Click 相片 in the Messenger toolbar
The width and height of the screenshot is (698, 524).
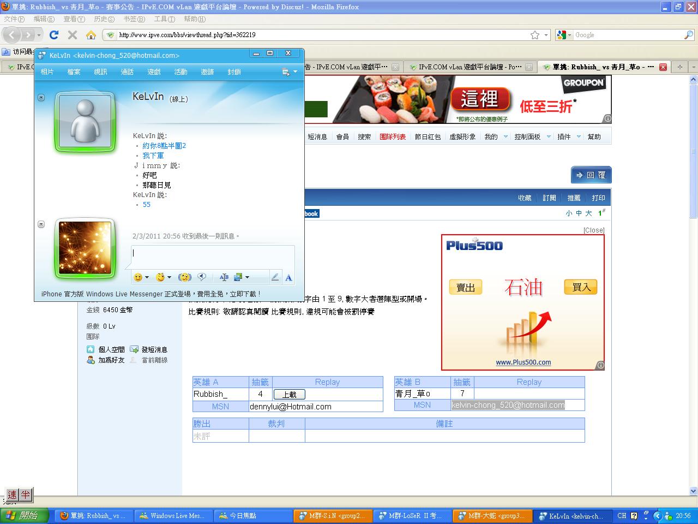47,72
